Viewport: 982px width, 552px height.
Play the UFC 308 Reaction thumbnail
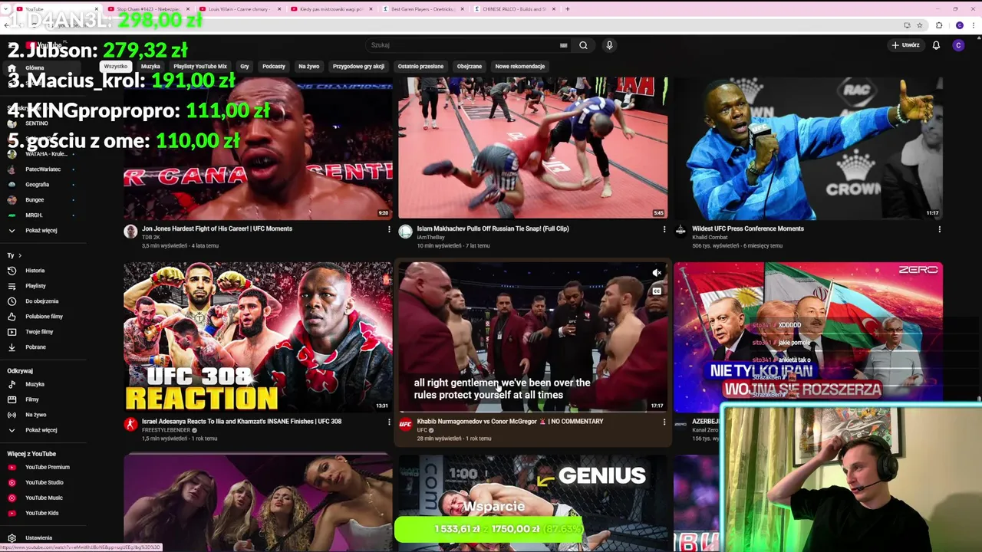click(258, 337)
